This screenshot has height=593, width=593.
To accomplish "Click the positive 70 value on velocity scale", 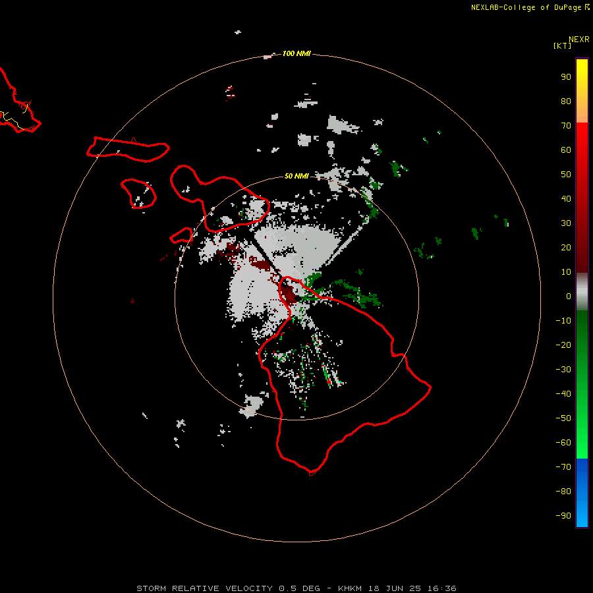I will coord(566,126).
